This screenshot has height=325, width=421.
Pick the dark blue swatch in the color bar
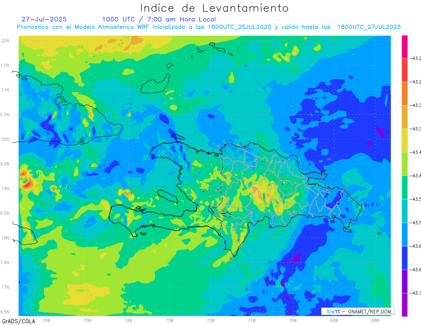(405, 258)
